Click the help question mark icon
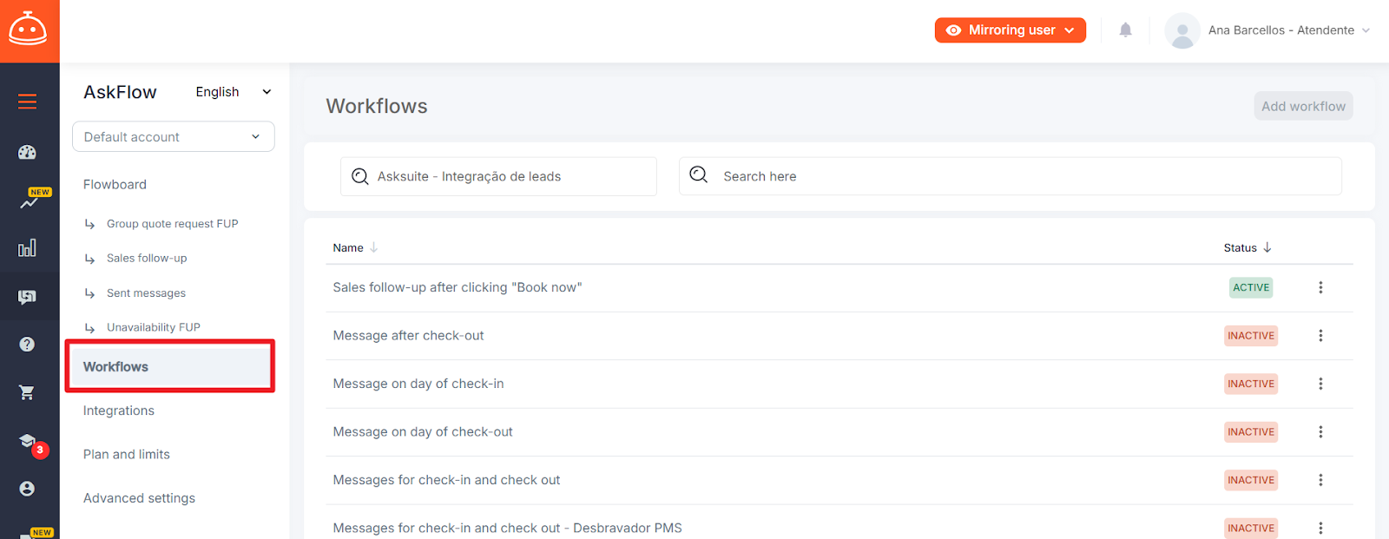 click(28, 345)
